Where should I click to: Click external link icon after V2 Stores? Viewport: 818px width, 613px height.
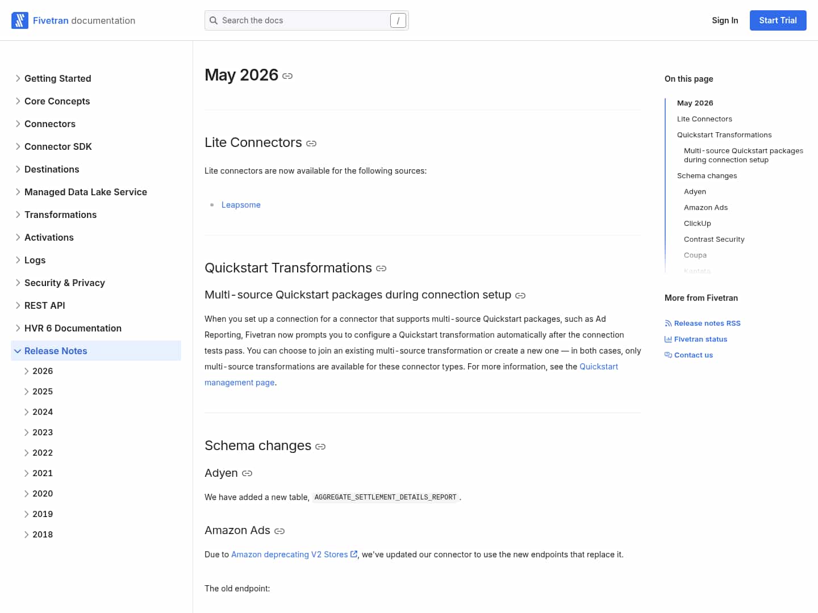(x=354, y=555)
